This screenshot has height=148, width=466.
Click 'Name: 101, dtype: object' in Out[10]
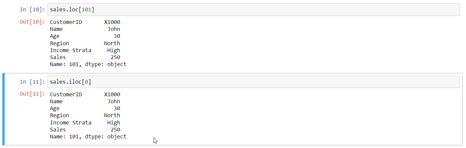pyautogui.click(x=88, y=64)
